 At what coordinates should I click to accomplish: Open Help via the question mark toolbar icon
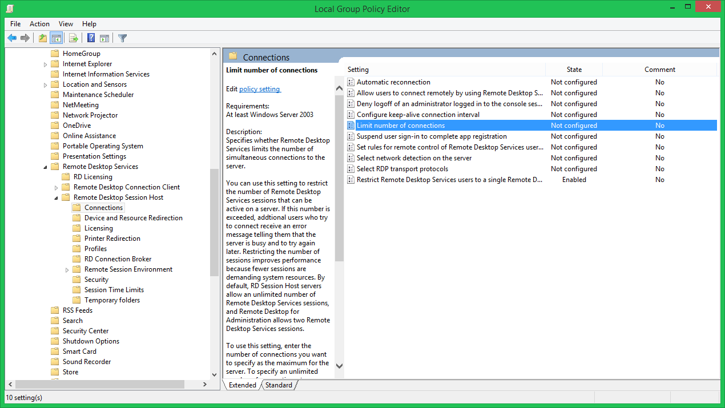(90, 38)
